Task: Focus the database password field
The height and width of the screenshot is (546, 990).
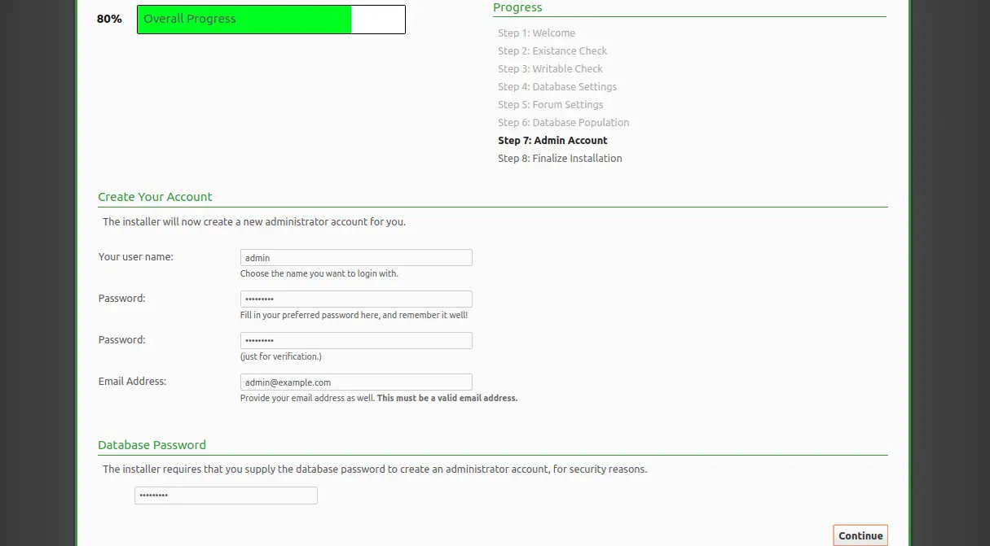Action: (226, 496)
